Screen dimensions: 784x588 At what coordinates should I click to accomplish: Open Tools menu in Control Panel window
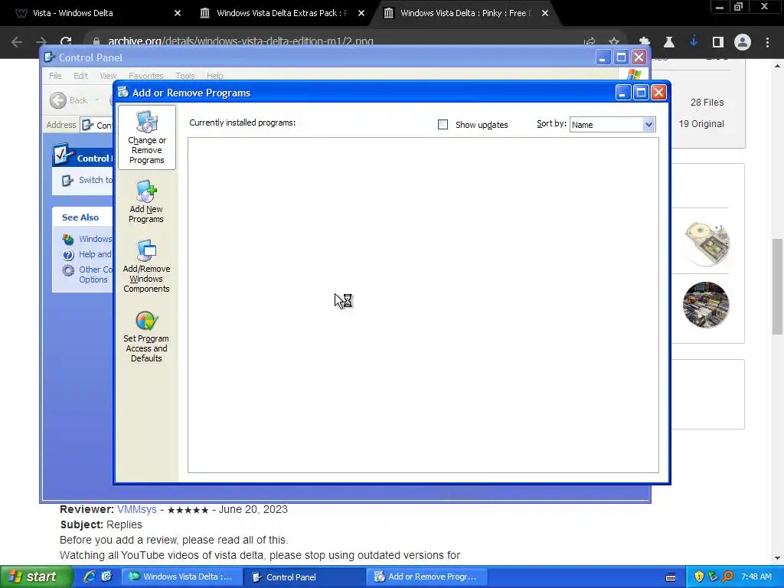[185, 76]
